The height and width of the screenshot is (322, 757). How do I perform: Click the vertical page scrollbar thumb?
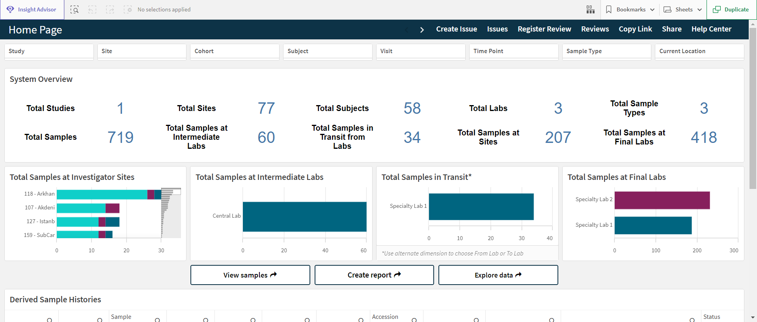click(x=753, y=108)
